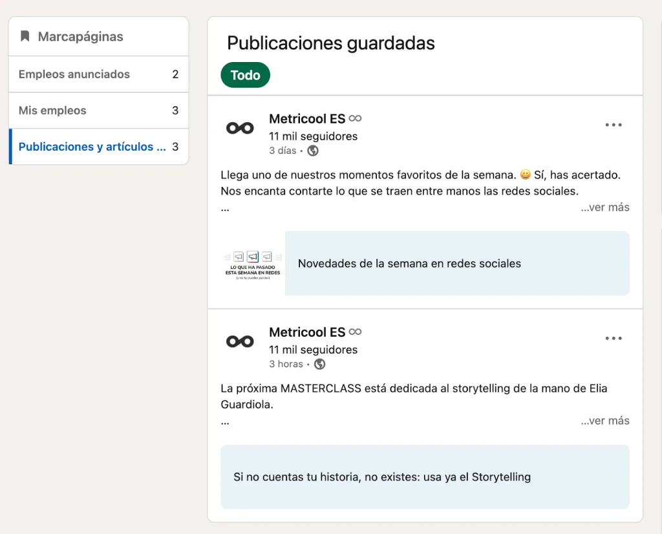Open three-dot menu on 3 días post
The width and height of the screenshot is (662, 534).
click(614, 125)
